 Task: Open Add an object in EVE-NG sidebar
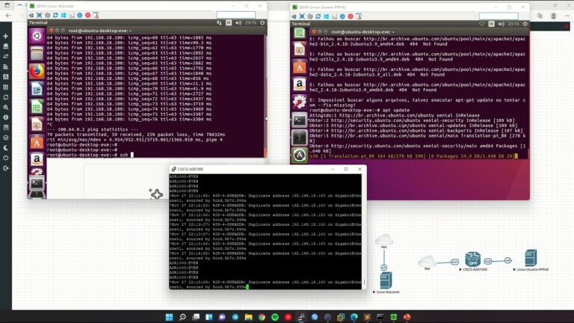click(5, 36)
